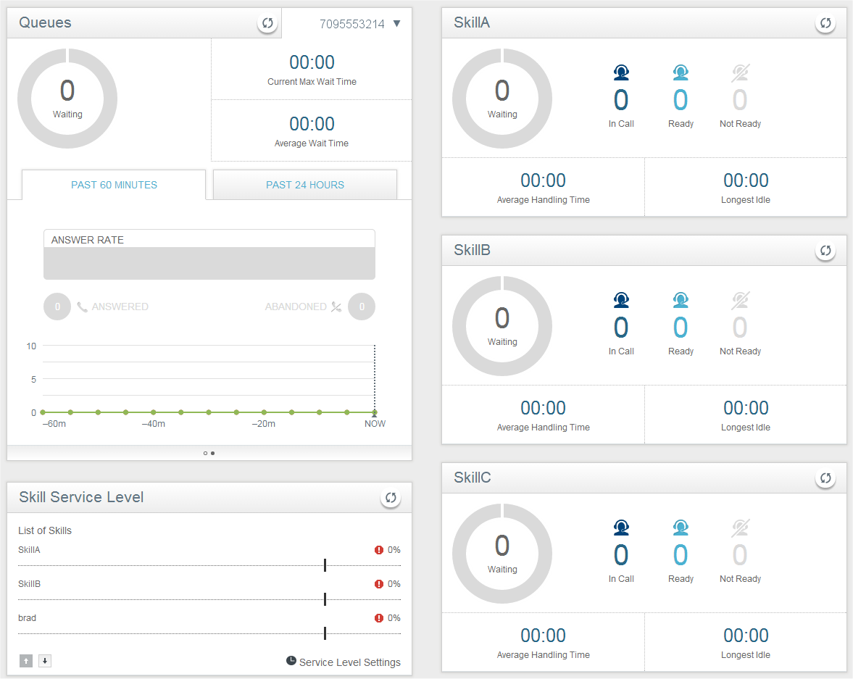Open the 7095553214 queue dropdown
This screenshot has width=853, height=679.
pyautogui.click(x=396, y=24)
